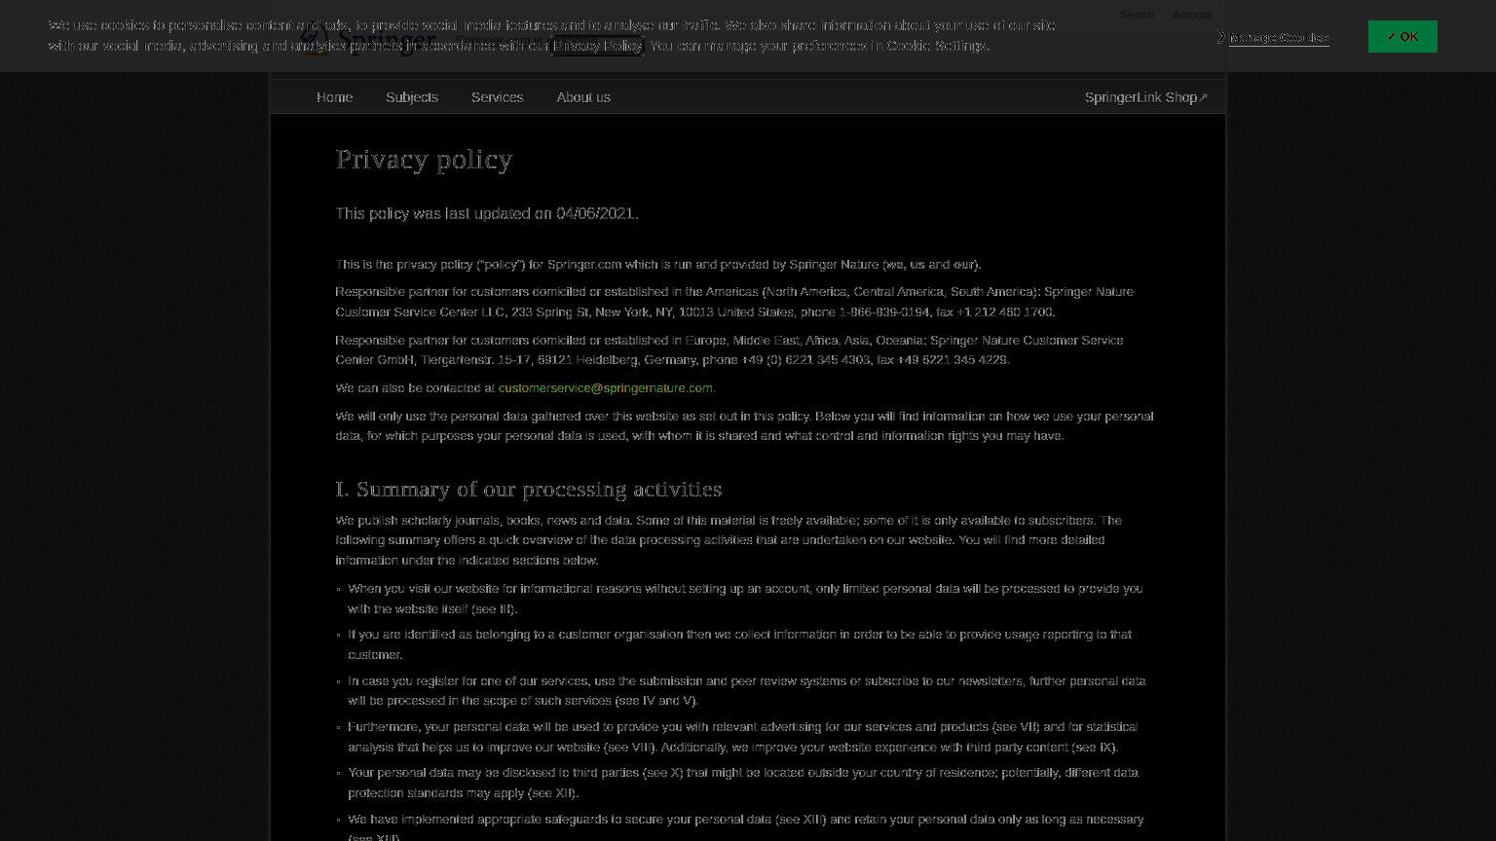The width and height of the screenshot is (1496, 841).
Task: Go to the Home menu item
Action: [x=334, y=97]
